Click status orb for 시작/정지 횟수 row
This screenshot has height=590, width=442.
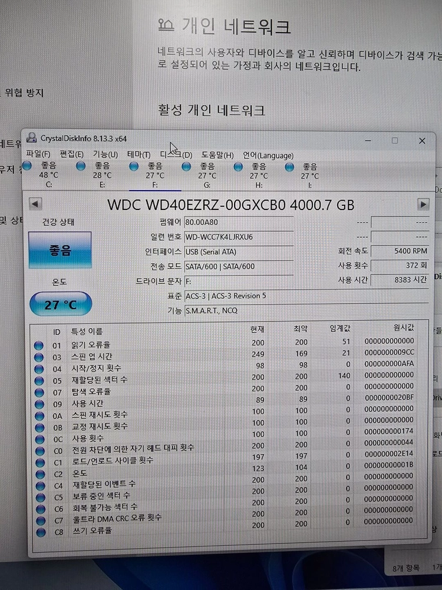coord(39,369)
